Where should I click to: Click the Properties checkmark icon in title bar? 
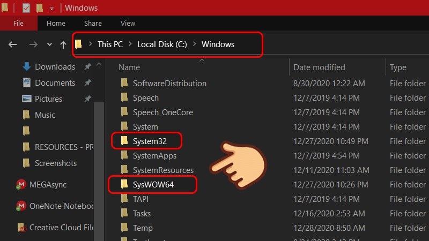click(x=26, y=8)
